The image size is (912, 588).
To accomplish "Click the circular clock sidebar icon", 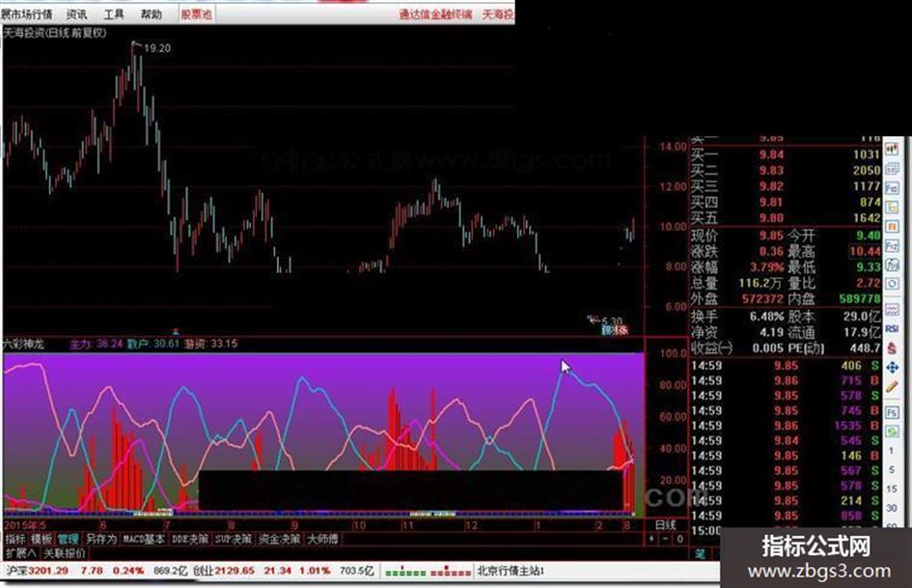I will coord(892,284).
